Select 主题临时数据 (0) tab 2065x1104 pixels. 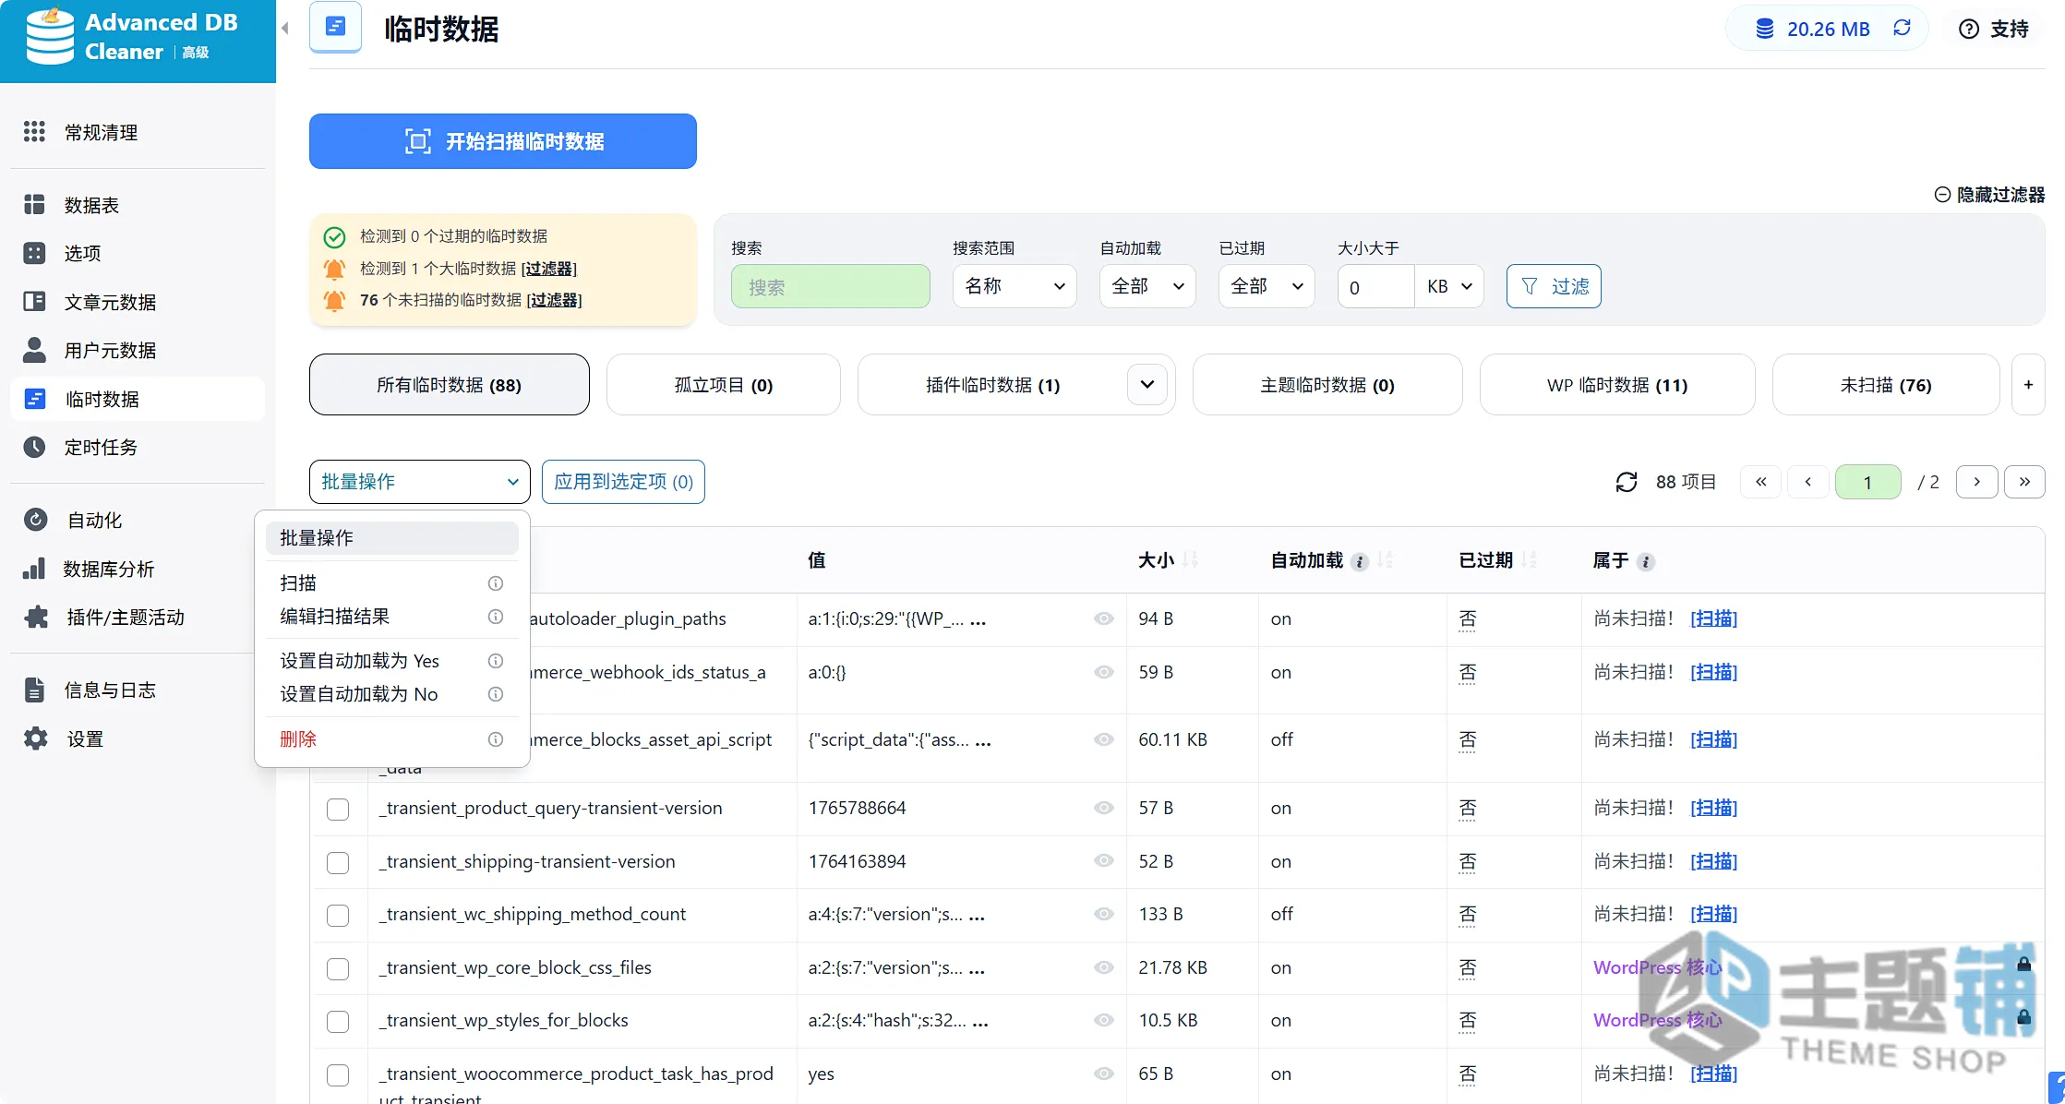point(1327,385)
